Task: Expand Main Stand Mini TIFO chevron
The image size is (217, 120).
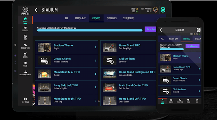Action: pos(95,74)
